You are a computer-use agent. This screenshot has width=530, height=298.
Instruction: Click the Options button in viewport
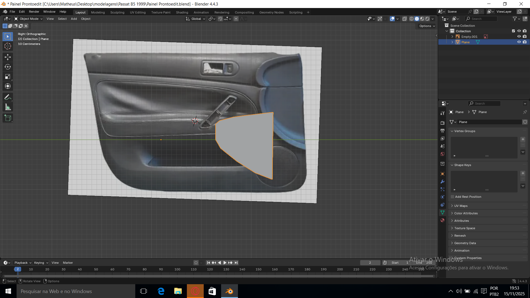[427, 26]
